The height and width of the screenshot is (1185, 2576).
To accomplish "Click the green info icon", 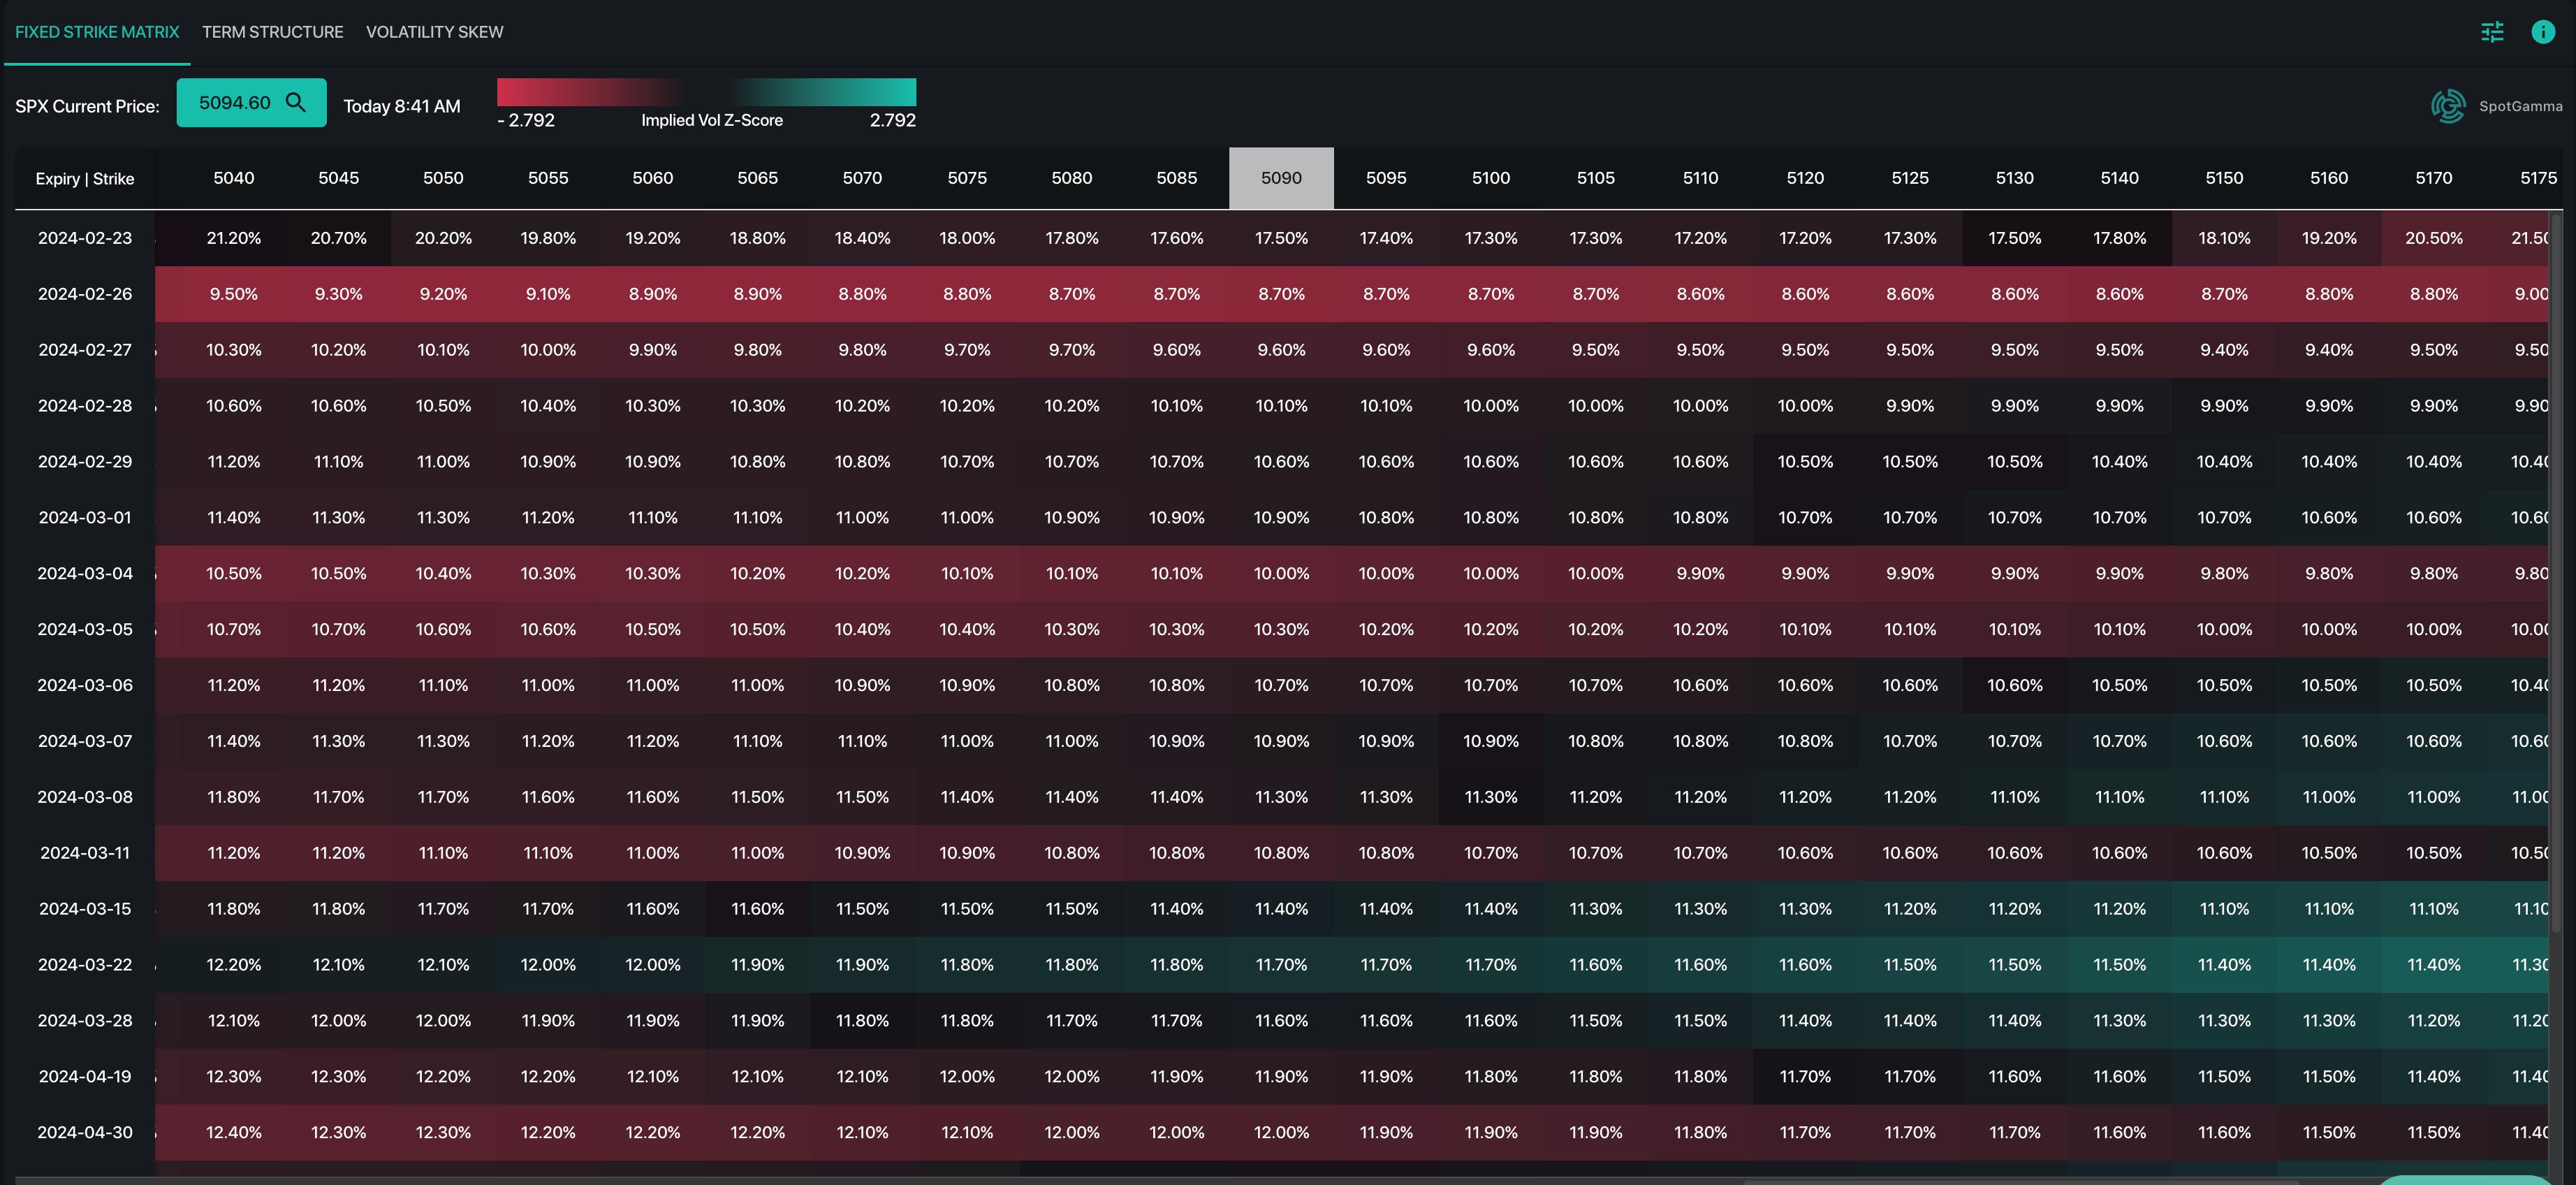I will pyautogui.click(x=2543, y=32).
